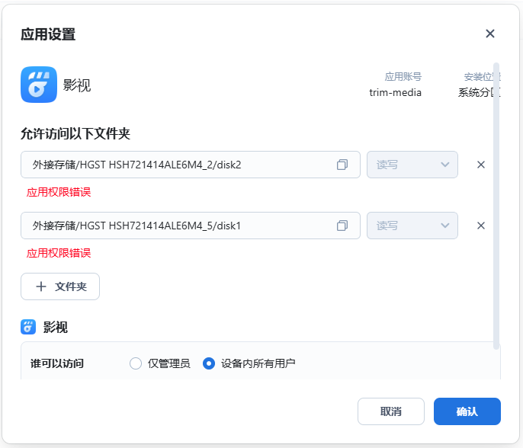This screenshot has height=448, width=523.
Task: Click 确认 to confirm settings
Action: coord(467,411)
